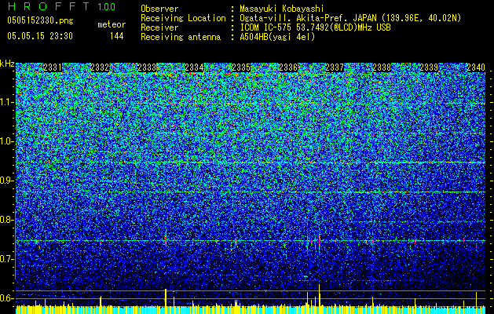Viewport: 494px width, 314px height.
Task: Click the red meteor echo streak under 2332
Action: click(101, 243)
